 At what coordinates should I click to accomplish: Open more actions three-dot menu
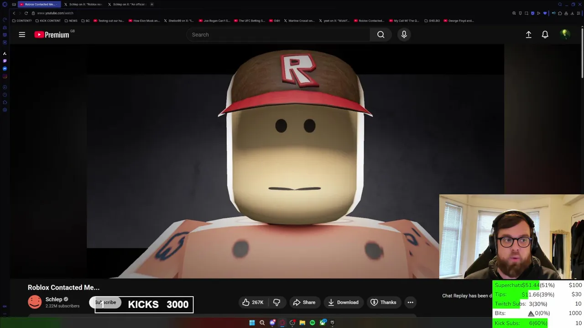[x=410, y=302]
